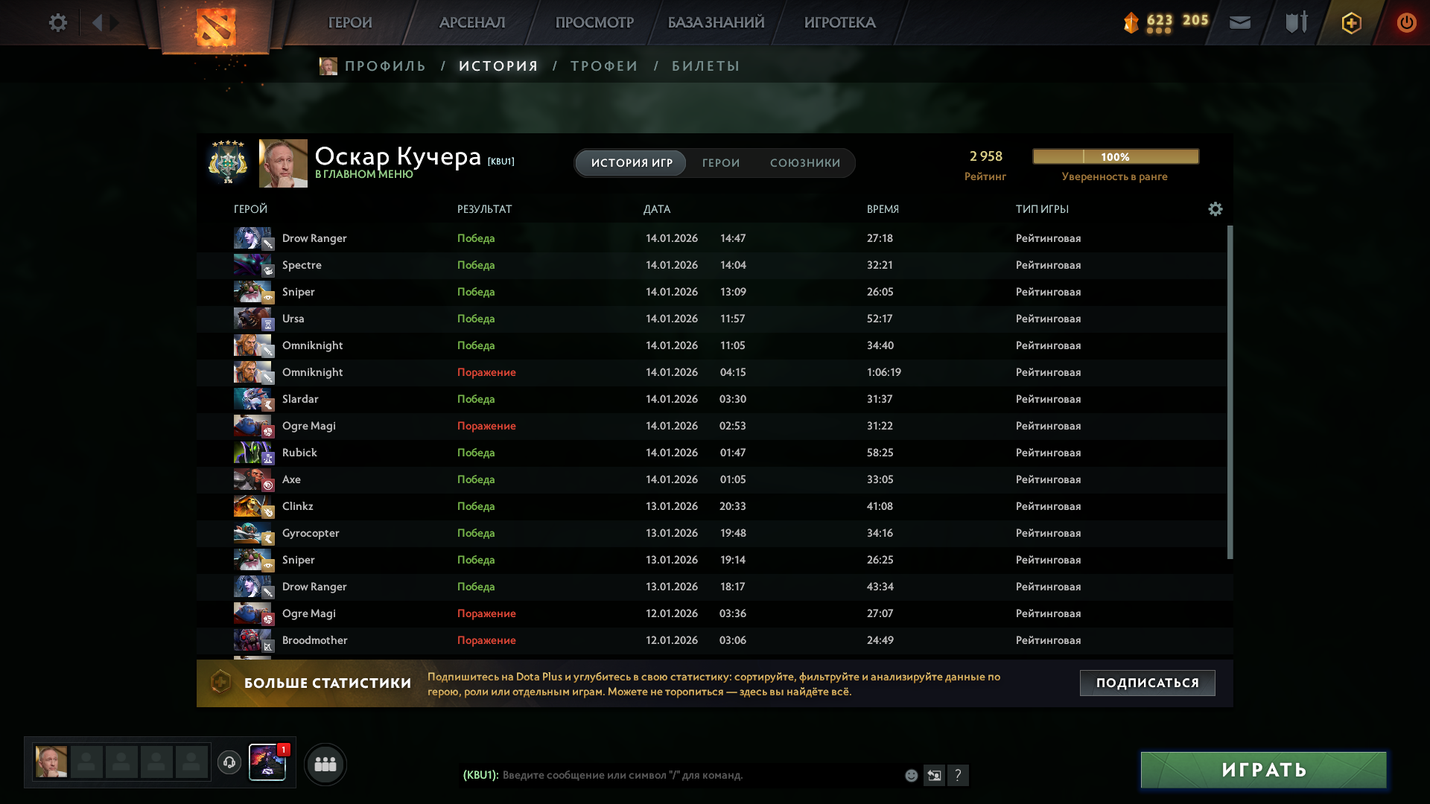Image resolution: width=1430 pixels, height=804 pixels.
Task: Click the Dota Plus hexagon icon
Action: point(1351,23)
